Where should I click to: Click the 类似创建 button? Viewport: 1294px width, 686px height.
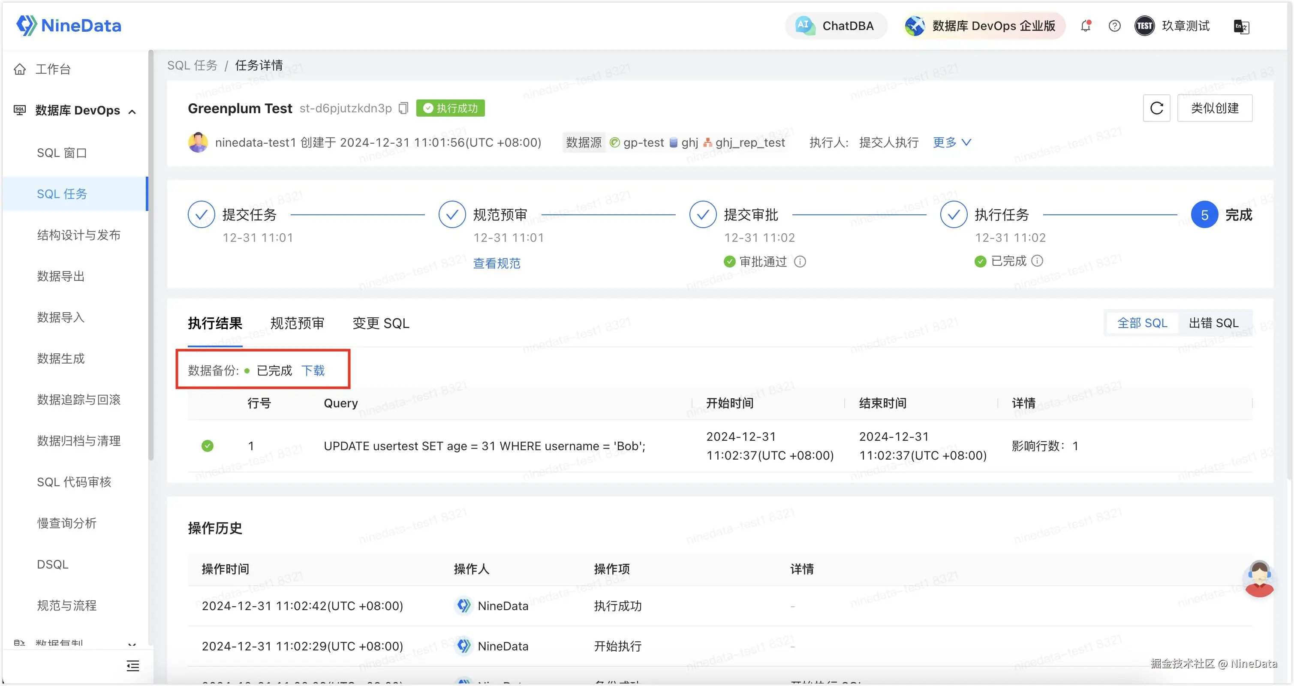pyautogui.click(x=1214, y=108)
